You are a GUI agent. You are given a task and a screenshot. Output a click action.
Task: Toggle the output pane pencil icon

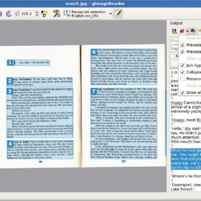point(118,13)
